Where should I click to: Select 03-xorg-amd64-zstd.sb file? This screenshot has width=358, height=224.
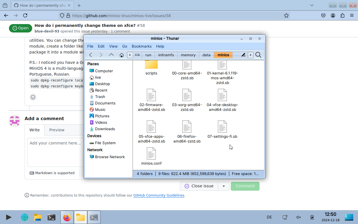(187, 100)
